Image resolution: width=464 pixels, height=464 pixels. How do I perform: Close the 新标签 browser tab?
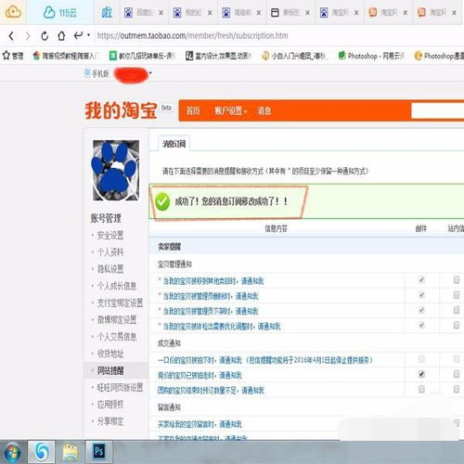307,13
